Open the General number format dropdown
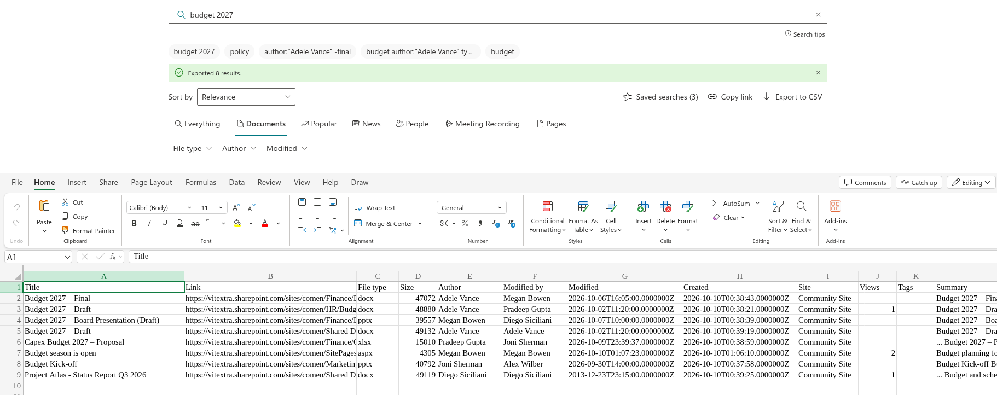 [472, 208]
